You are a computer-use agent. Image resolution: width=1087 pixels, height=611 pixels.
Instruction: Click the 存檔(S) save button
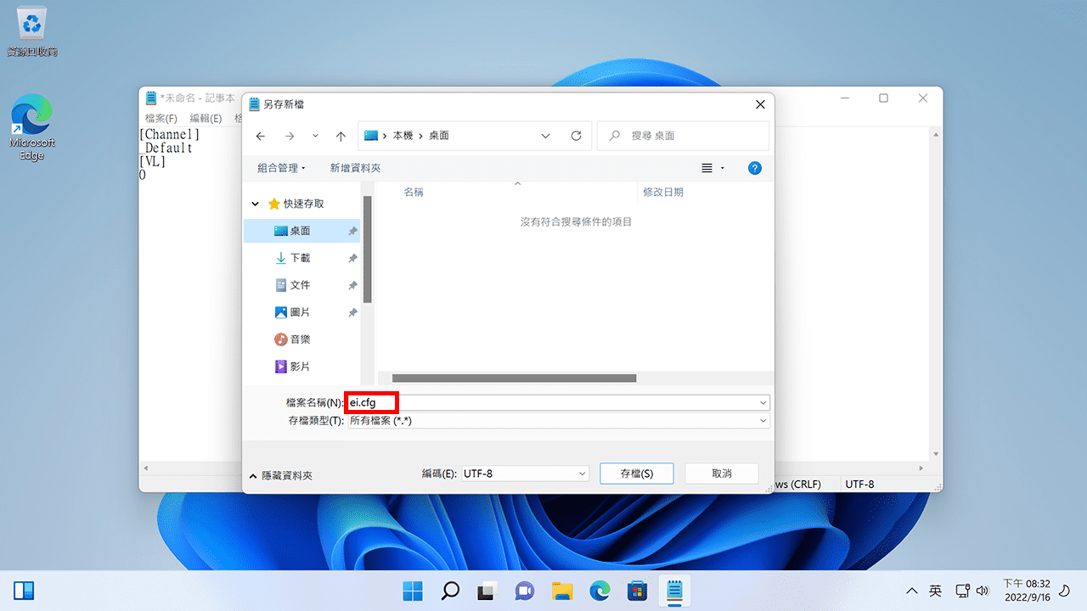(x=636, y=474)
